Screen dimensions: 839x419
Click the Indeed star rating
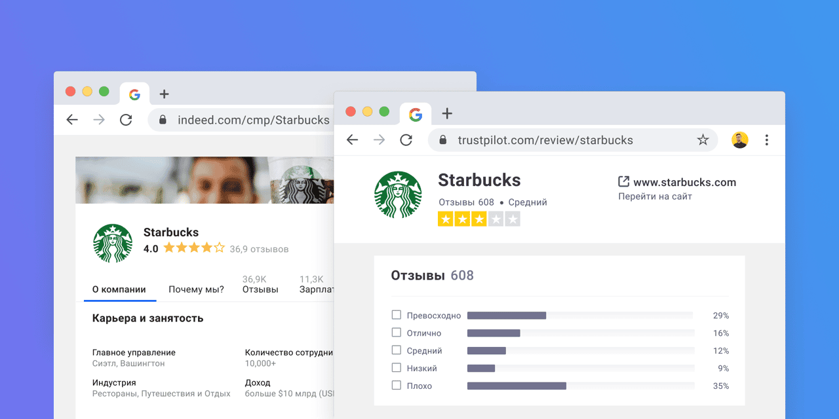click(x=193, y=248)
